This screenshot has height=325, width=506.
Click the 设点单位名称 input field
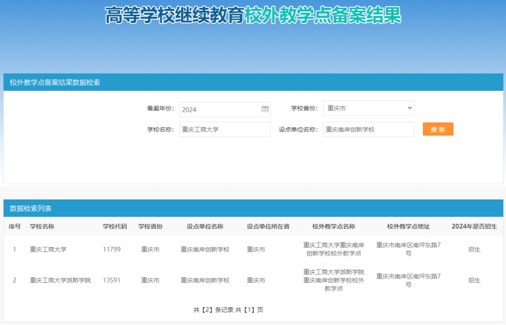pyautogui.click(x=368, y=129)
